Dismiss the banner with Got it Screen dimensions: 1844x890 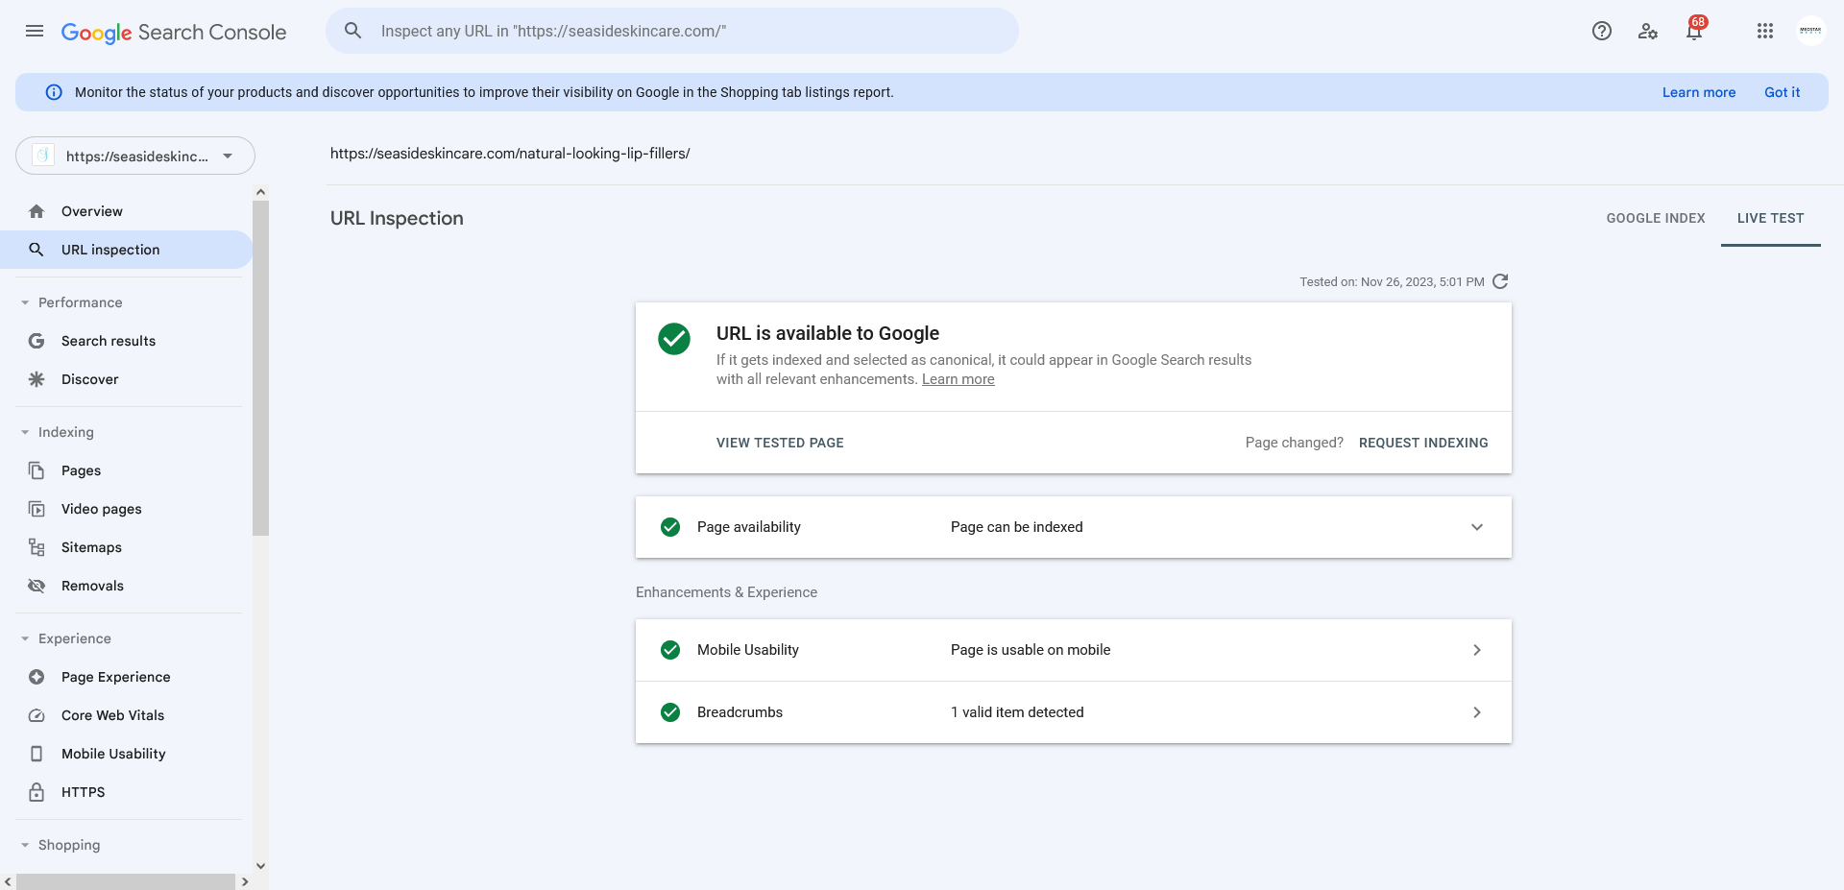tap(1782, 92)
